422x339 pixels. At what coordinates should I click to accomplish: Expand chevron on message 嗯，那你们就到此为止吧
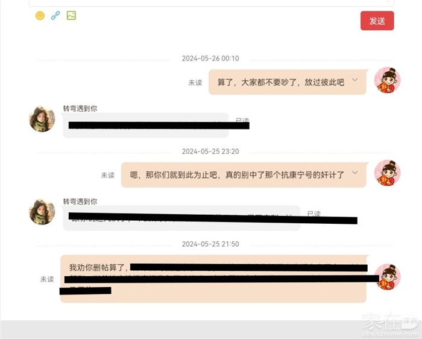click(x=354, y=173)
